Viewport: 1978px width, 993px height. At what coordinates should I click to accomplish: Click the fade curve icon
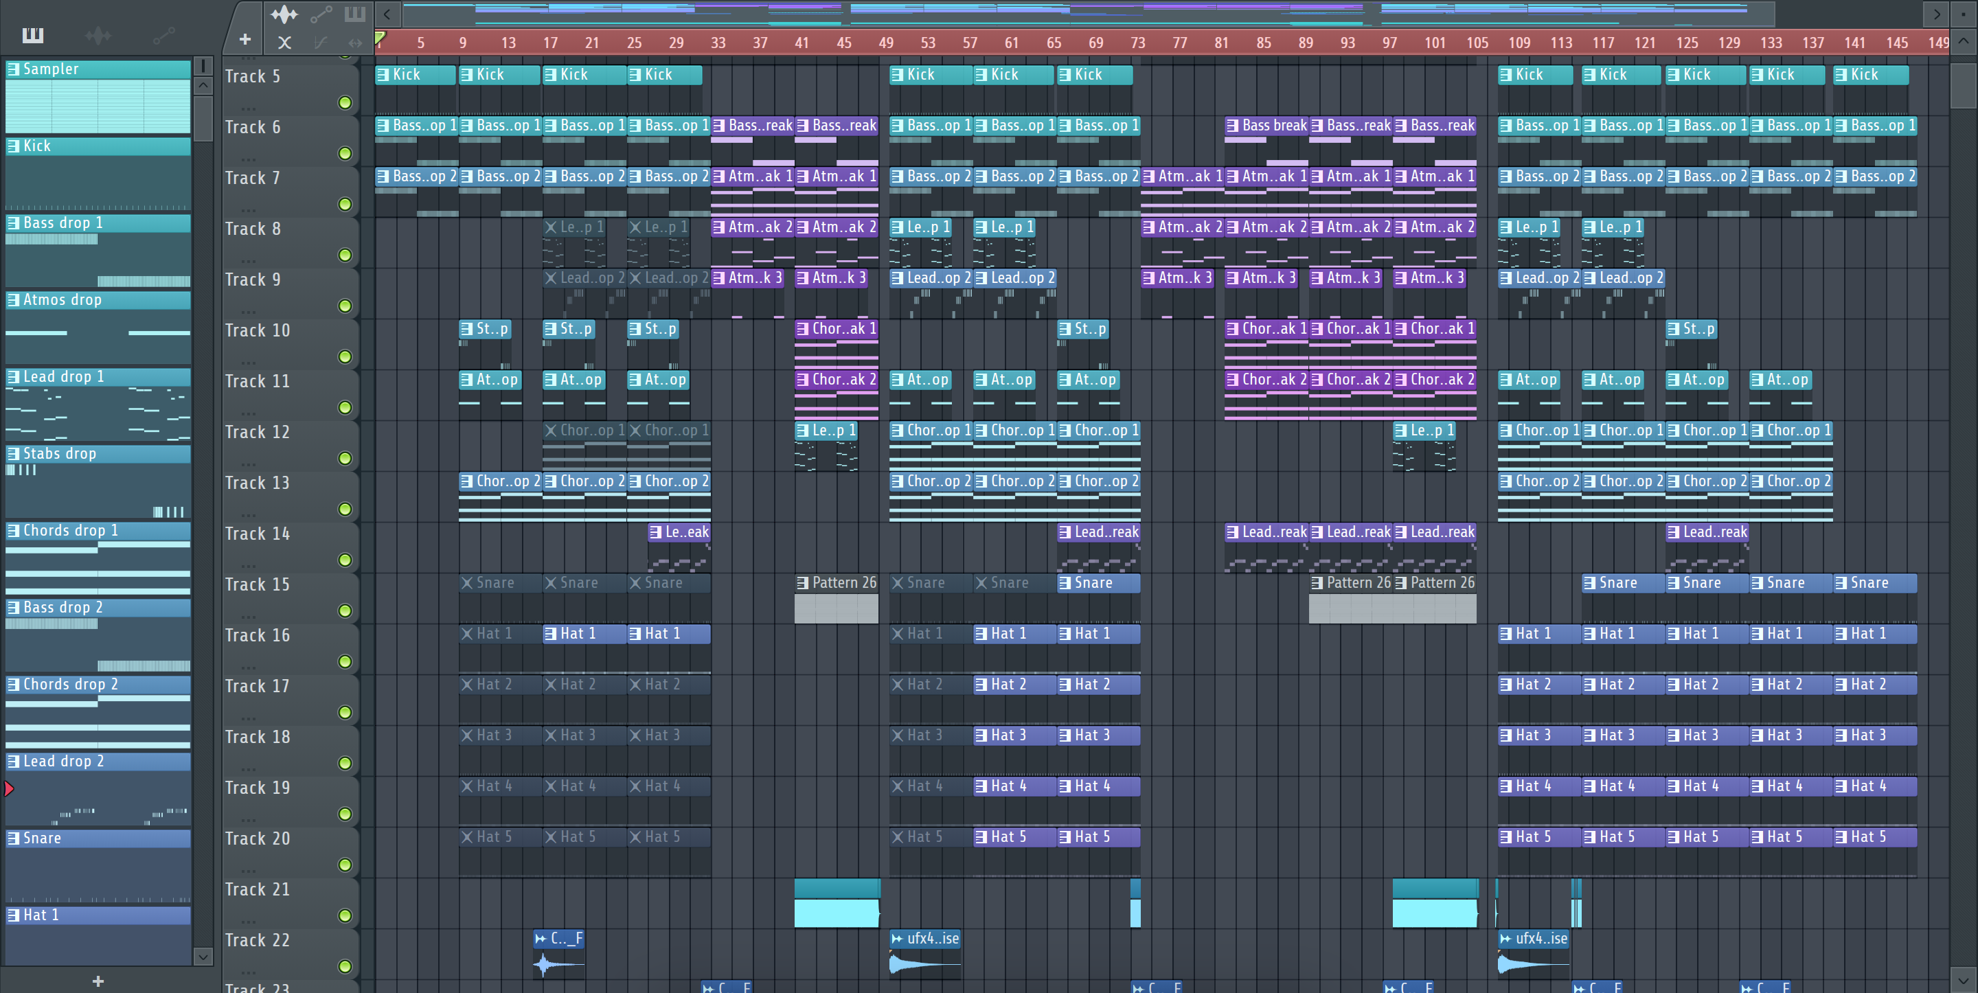(321, 43)
